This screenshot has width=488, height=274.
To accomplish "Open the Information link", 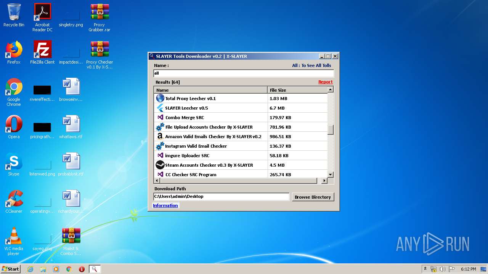I will pos(165,205).
